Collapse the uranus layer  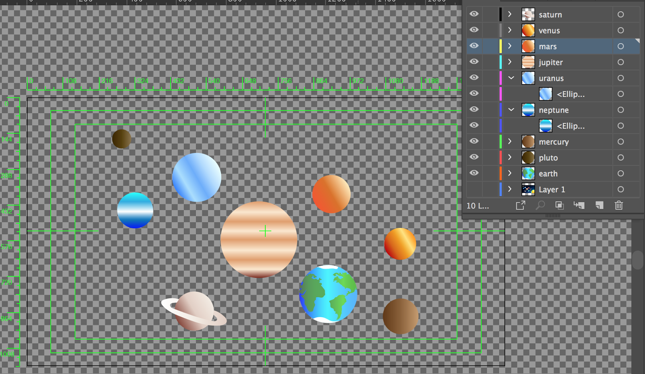click(x=511, y=78)
